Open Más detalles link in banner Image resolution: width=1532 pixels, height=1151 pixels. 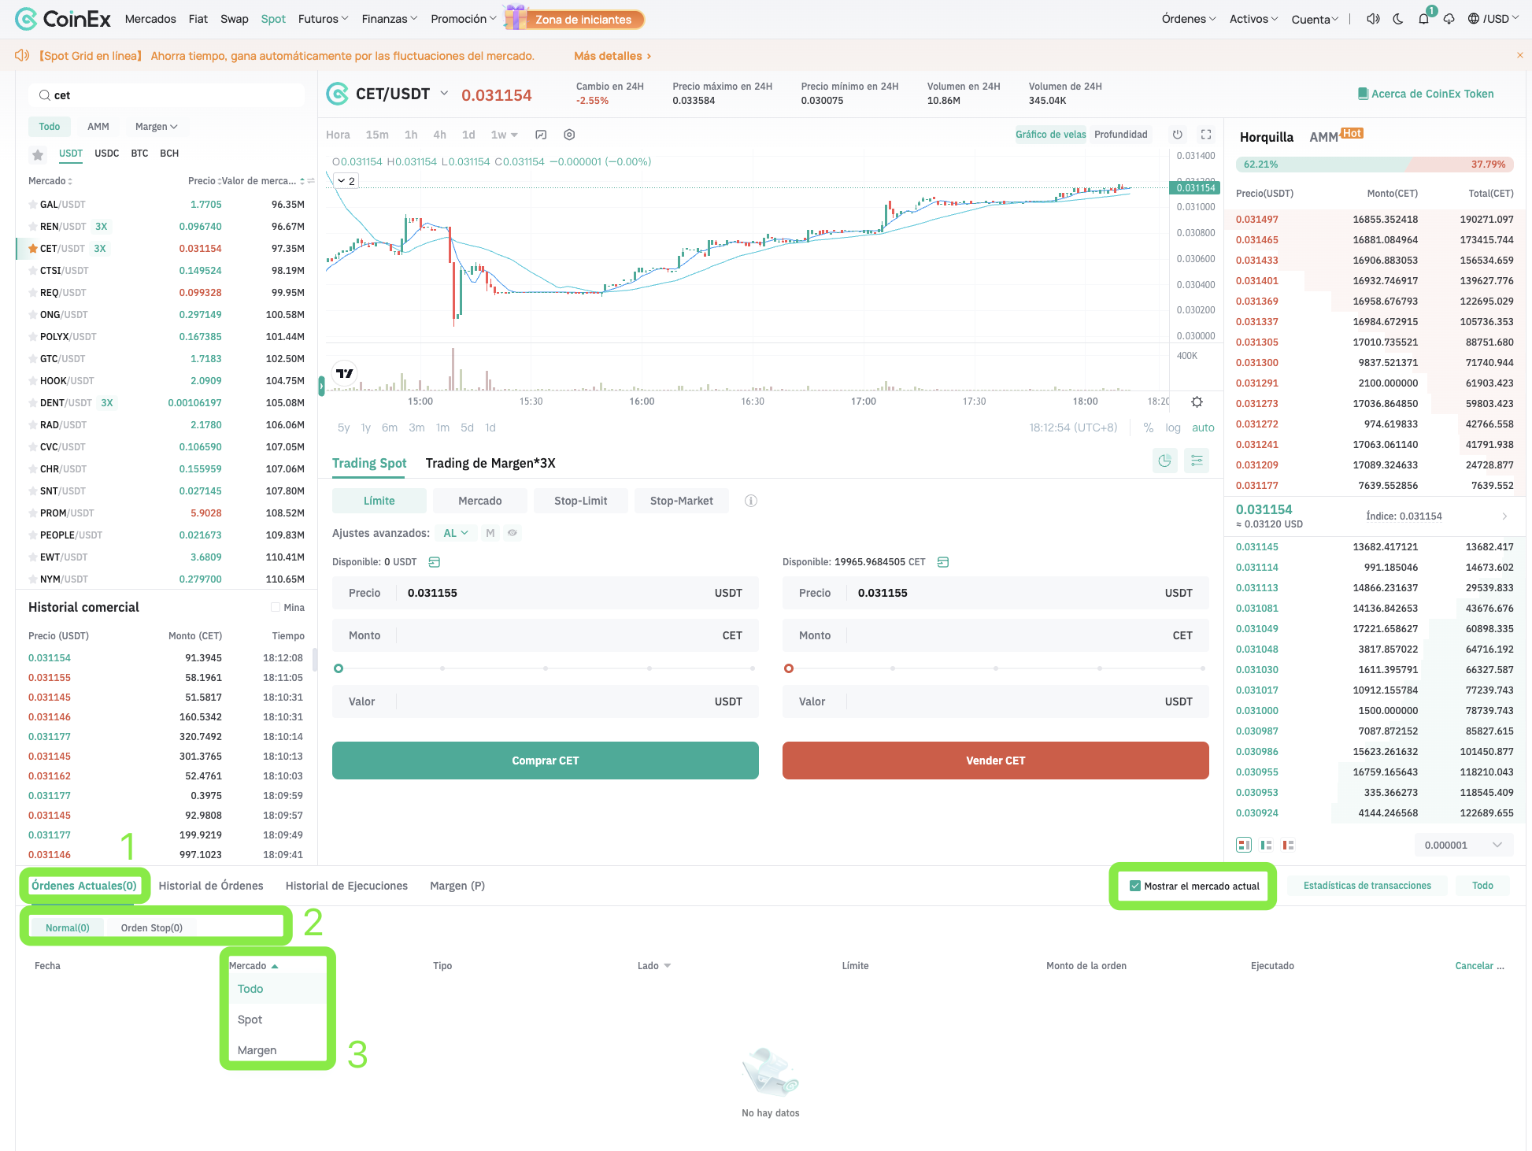[612, 56]
